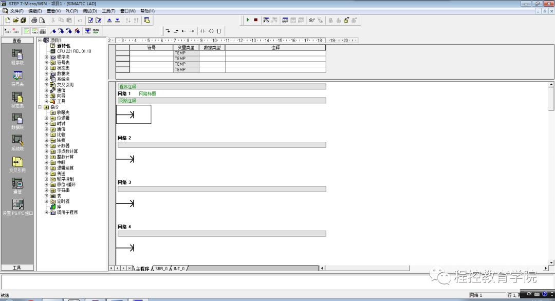Click the Line Up branch icon
Image resolution: width=555 pixels, height=301 pixels.
click(176, 31)
